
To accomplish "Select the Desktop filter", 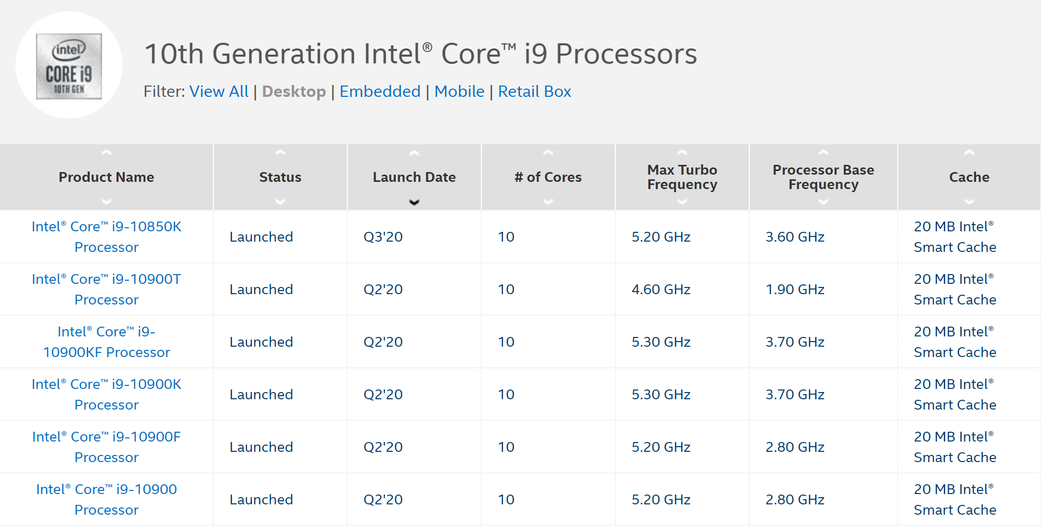I will [x=294, y=91].
